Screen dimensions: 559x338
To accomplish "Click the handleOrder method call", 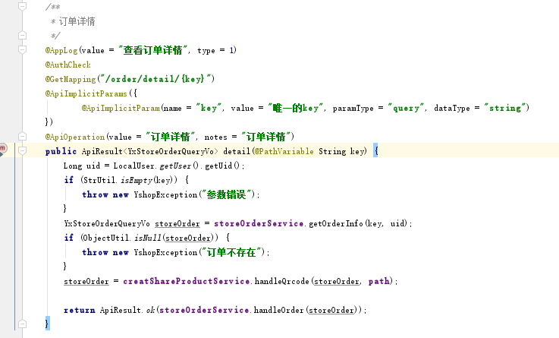I will click(x=278, y=310).
